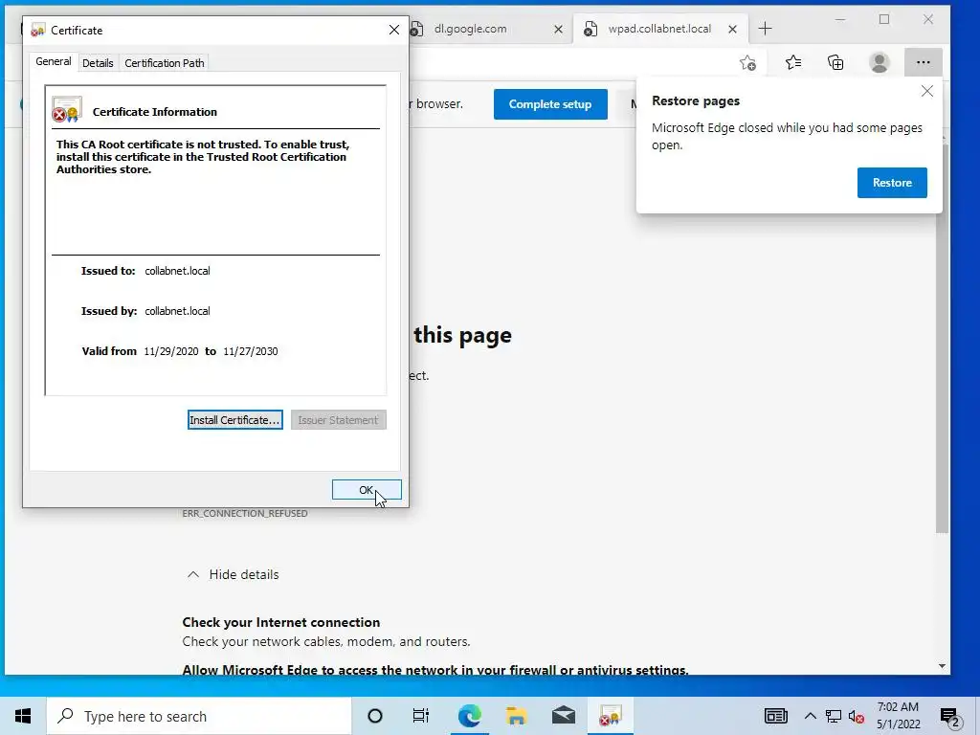
Task: Open the Details tab in Certificate dialog
Action: [x=98, y=63]
